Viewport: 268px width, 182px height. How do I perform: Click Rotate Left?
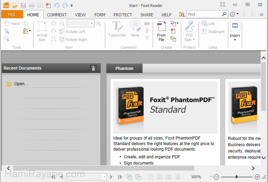(72, 32)
